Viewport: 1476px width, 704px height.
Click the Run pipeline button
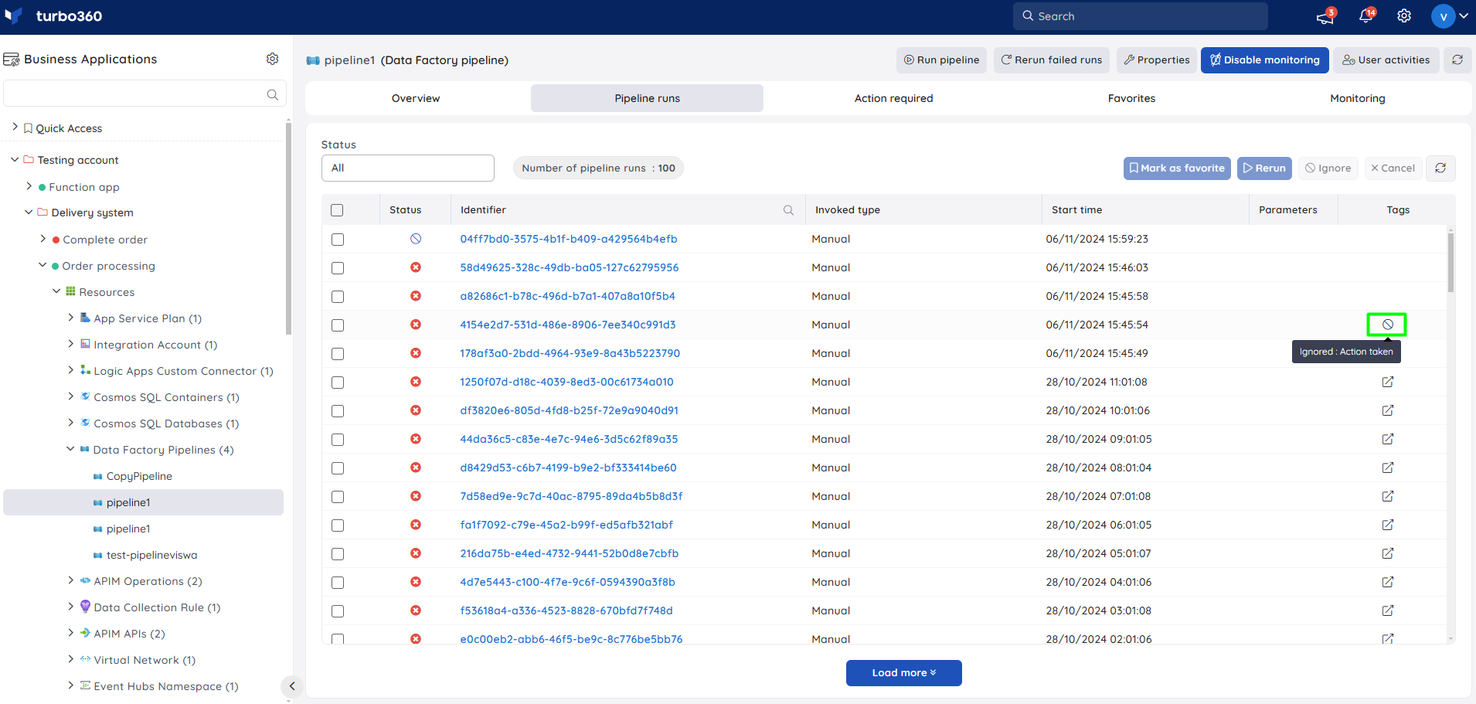coord(941,60)
